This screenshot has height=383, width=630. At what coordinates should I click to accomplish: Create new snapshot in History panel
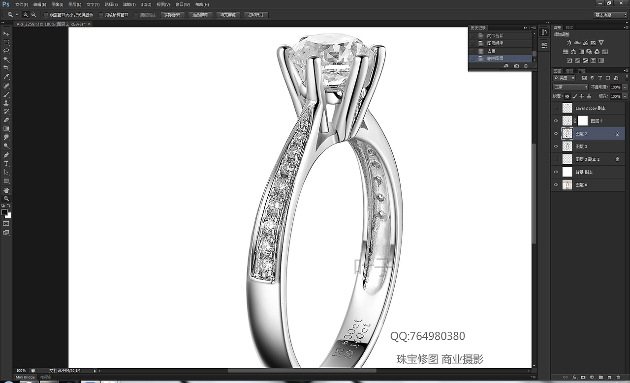[516, 66]
